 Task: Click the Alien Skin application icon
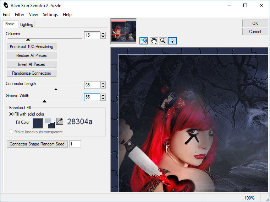(6, 5)
